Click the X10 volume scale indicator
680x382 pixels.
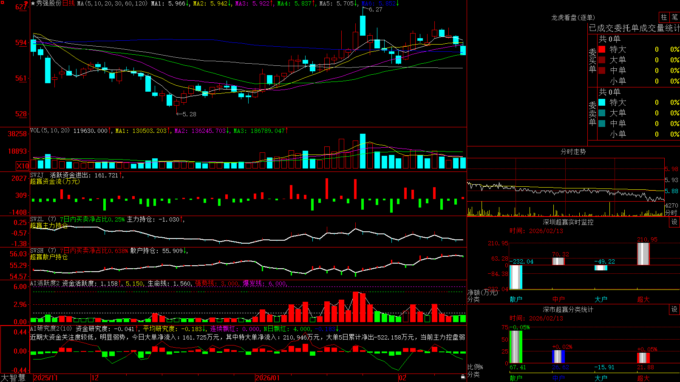pos(23,166)
